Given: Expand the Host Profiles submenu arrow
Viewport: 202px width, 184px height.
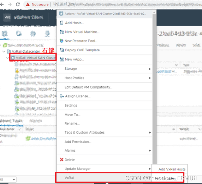Looking at the screenshot, I should click(150, 78).
